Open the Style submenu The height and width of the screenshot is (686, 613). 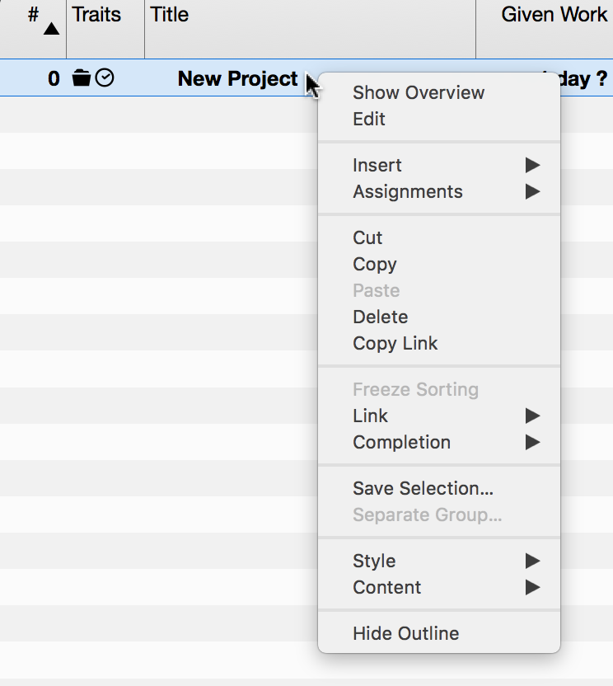439,561
